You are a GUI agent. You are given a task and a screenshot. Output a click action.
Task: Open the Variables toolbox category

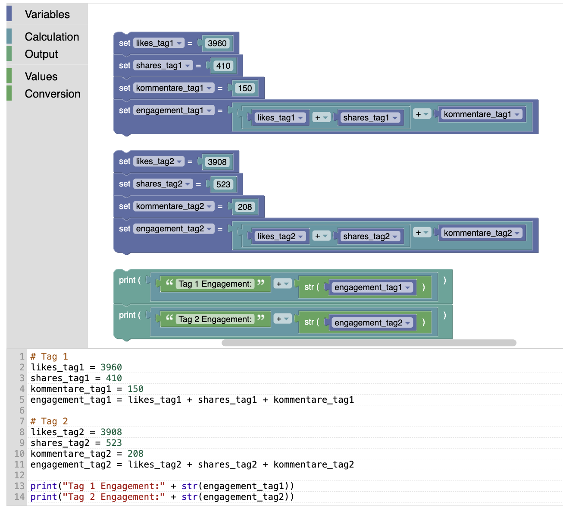47,14
